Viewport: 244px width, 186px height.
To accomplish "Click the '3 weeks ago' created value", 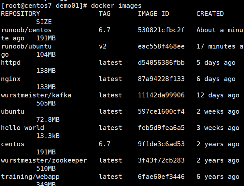I will 218,128.
